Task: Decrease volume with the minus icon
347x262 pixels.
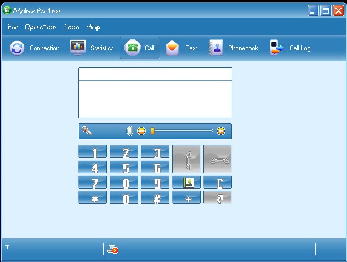Action: [x=141, y=131]
